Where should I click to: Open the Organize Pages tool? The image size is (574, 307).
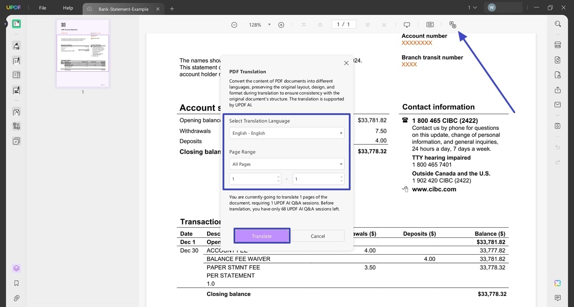coord(16,75)
